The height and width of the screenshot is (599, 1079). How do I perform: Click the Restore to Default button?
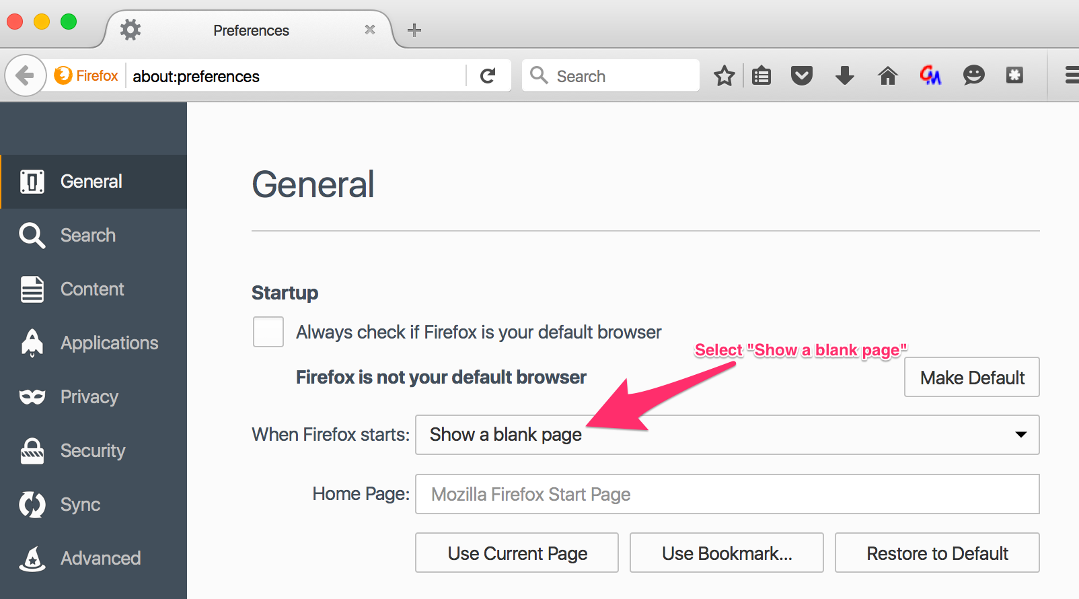(x=936, y=553)
